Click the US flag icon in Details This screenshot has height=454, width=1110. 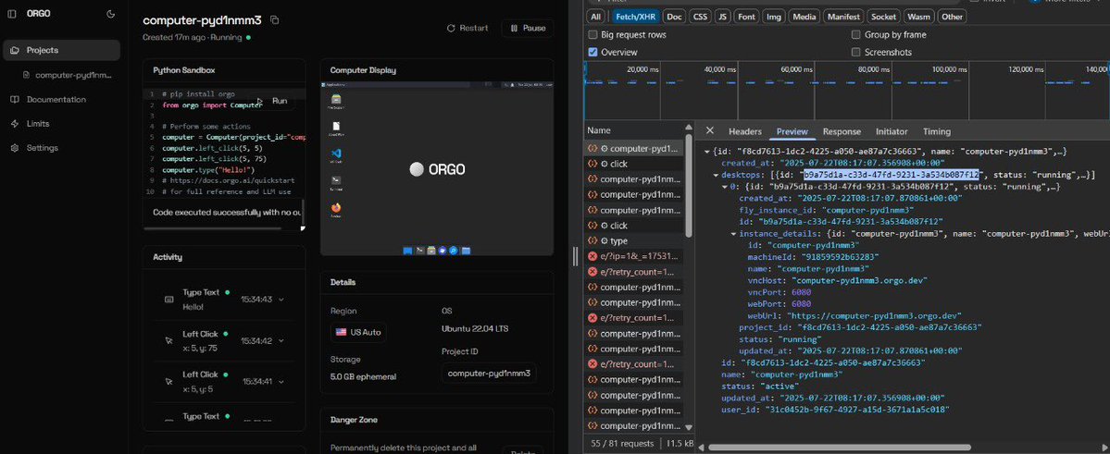[342, 332]
